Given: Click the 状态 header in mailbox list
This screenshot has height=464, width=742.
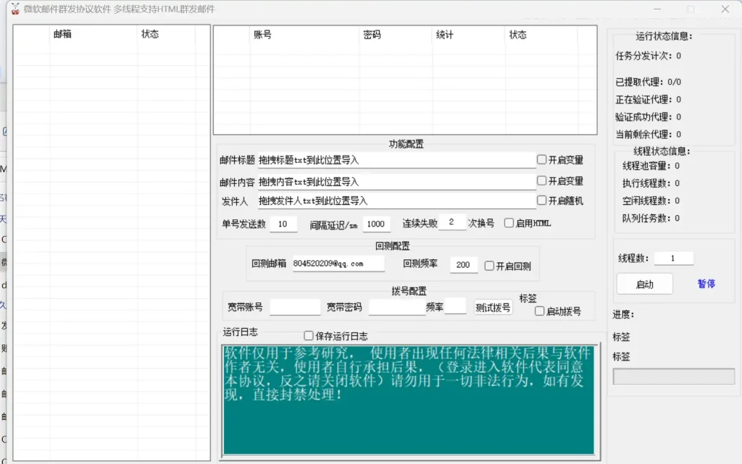Looking at the screenshot, I should [166, 34].
